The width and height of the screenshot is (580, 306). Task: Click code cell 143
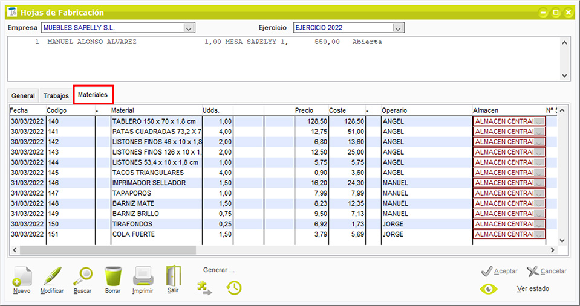71,152
